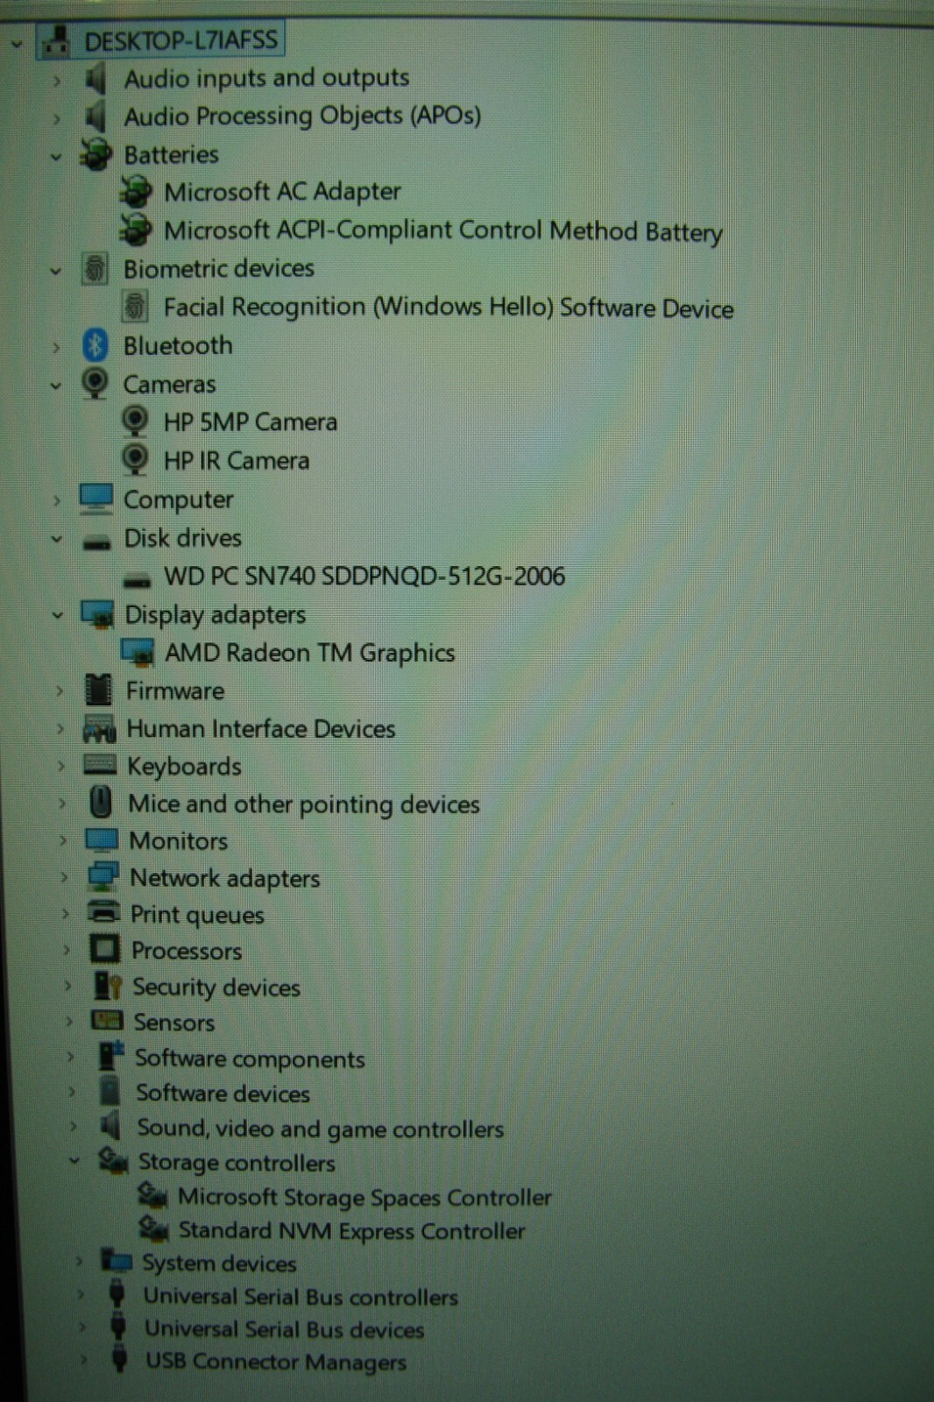Screen dimensions: 934x1402
Task: Collapse the DESKTOP-L7IAFSS root node
Action: (x=17, y=42)
